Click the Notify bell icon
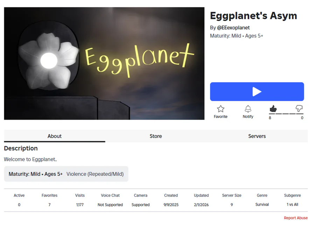 click(248, 109)
